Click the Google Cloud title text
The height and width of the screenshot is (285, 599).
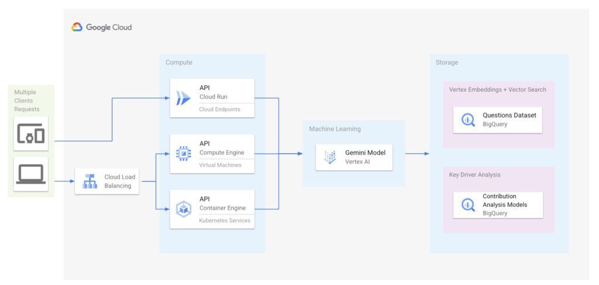[x=109, y=27]
